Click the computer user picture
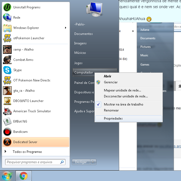 click(x=94, y=9)
